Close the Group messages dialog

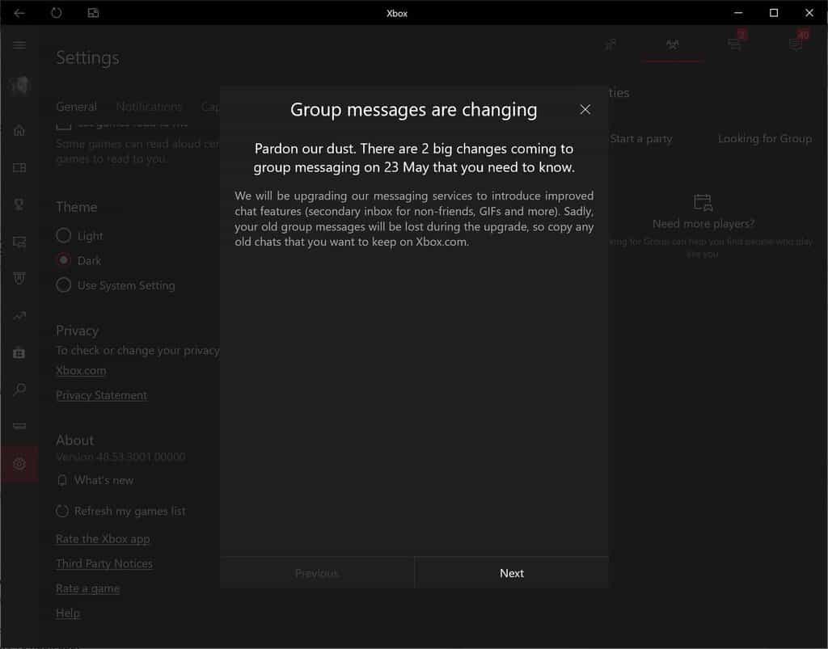pyautogui.click(x=585, y=109)
